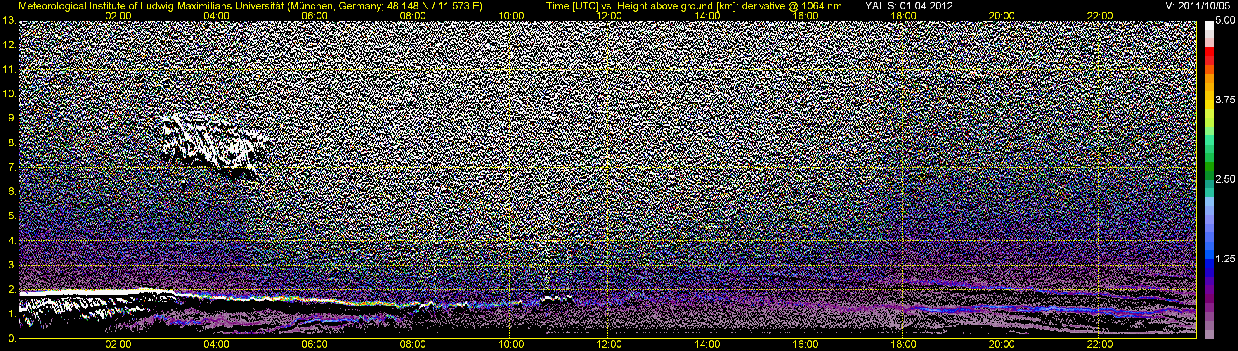The height and width of the screenshot is (351, 1238).
Task: Click the 22:00 label on the bottom time axis
Action: pos(1100,345)
